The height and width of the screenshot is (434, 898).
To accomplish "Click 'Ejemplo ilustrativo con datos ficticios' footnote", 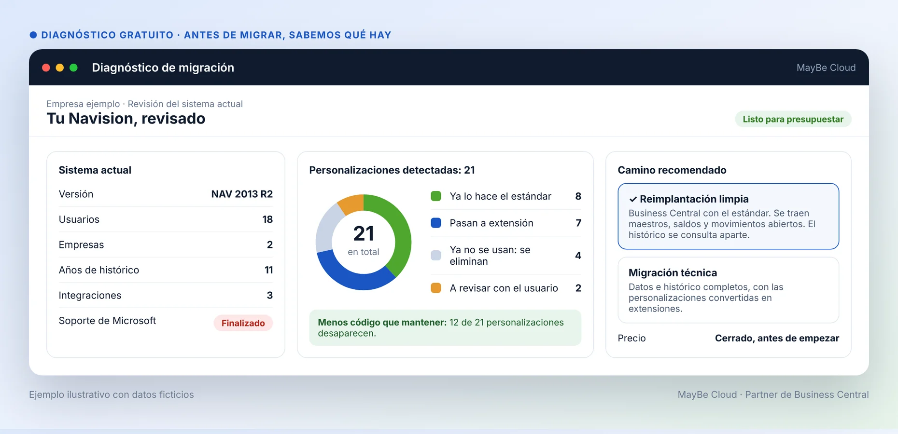I will pos(112,394).
